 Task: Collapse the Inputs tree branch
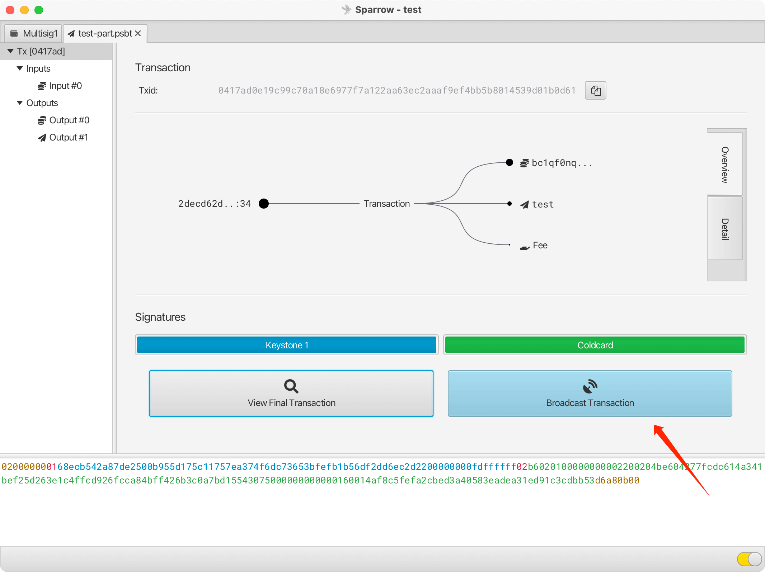[x=20, y=68]
